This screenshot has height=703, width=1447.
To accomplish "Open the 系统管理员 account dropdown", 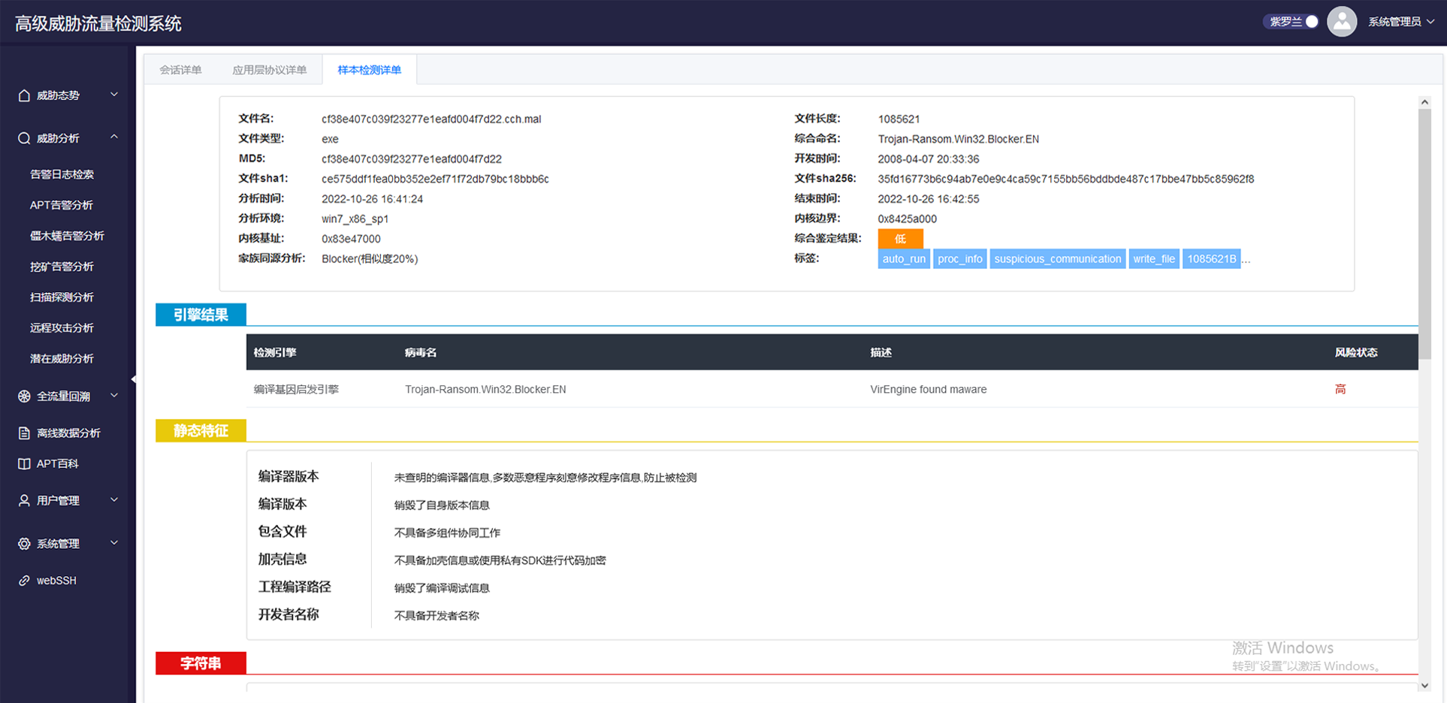I will pos(1401,22).
